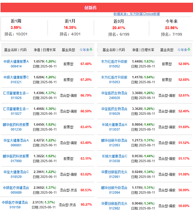193x210 pixels.
Task: Click 67.48% year-to-date return
Action: point(86,64)
